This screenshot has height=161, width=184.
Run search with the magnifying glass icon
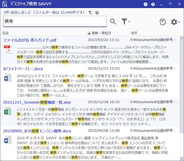click(x=113, y=22)
